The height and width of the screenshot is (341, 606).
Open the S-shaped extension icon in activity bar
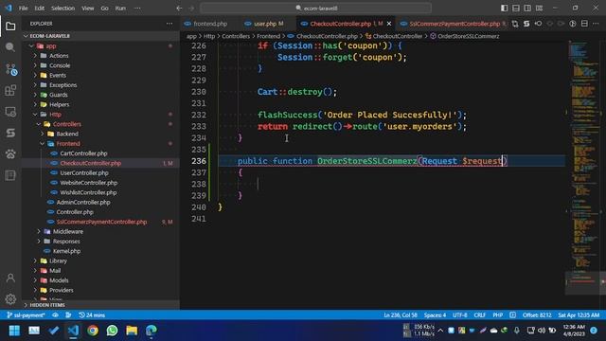[10, 133]
